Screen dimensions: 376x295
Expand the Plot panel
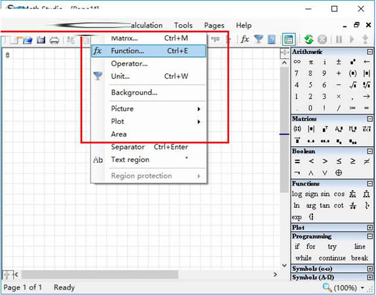(x=370, y=227)
